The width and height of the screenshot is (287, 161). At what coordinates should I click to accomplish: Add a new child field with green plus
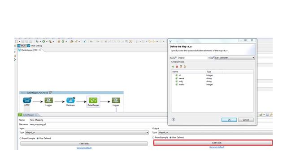click(173, 67)
